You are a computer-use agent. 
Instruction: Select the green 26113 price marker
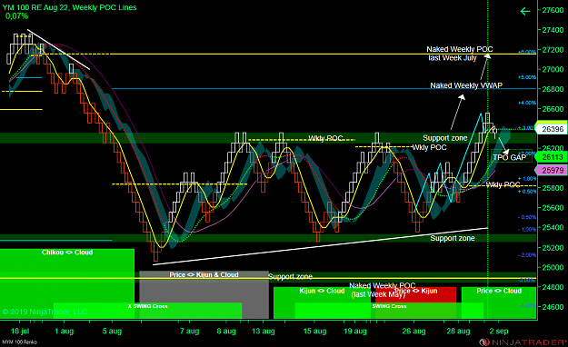point(552,157)
